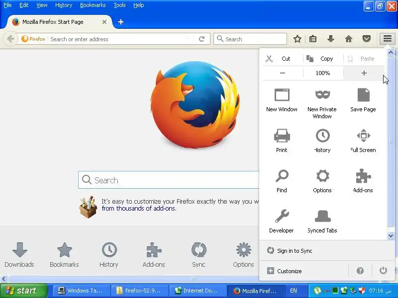The width and height of the screenshot is (398, 298).
Task: Open New Window from the menu panel
Action: 282,100
